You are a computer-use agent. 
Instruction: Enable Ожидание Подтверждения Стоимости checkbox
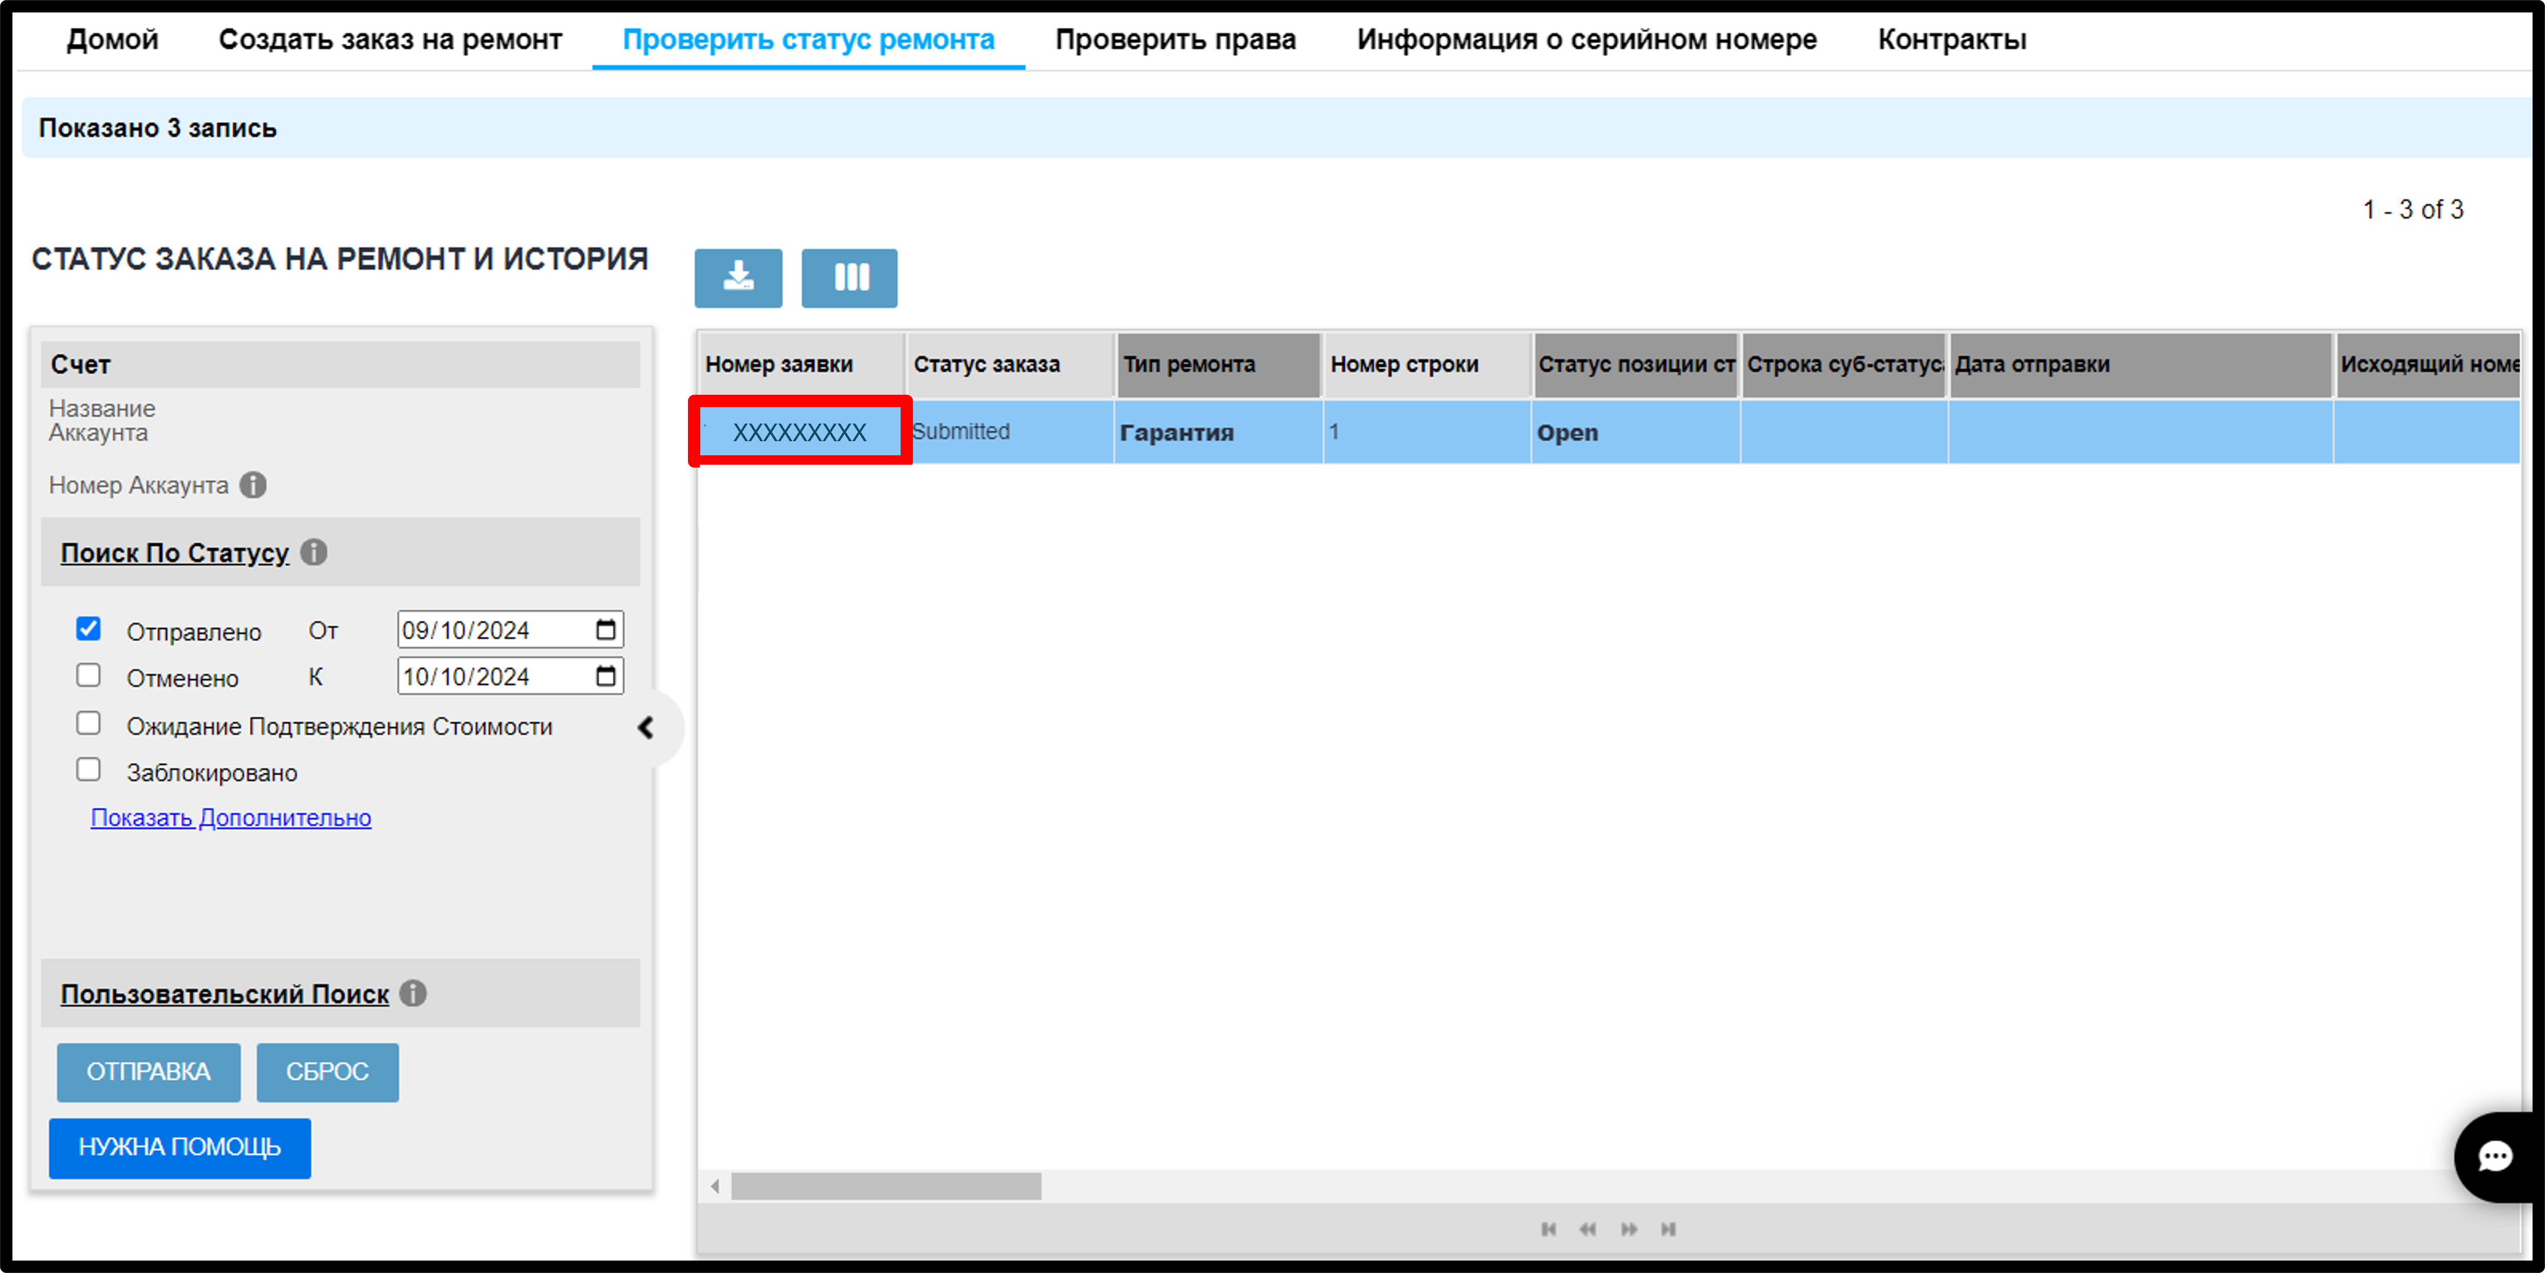tap(89, 723)
